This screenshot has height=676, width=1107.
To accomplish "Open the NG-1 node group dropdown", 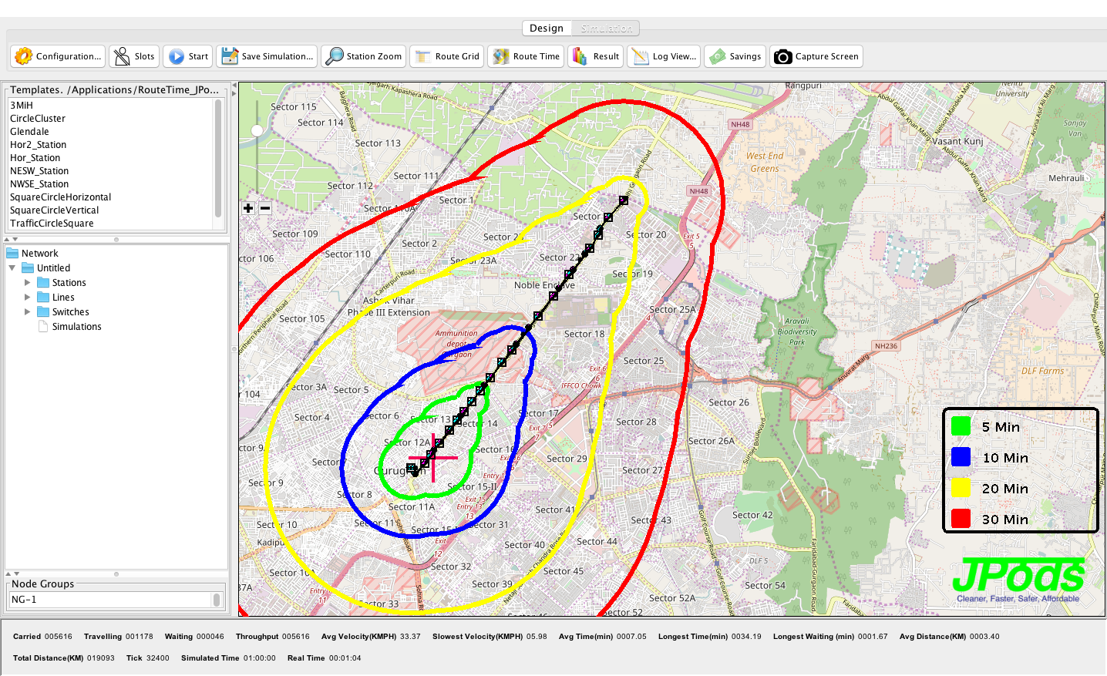I will click(217, 600).
